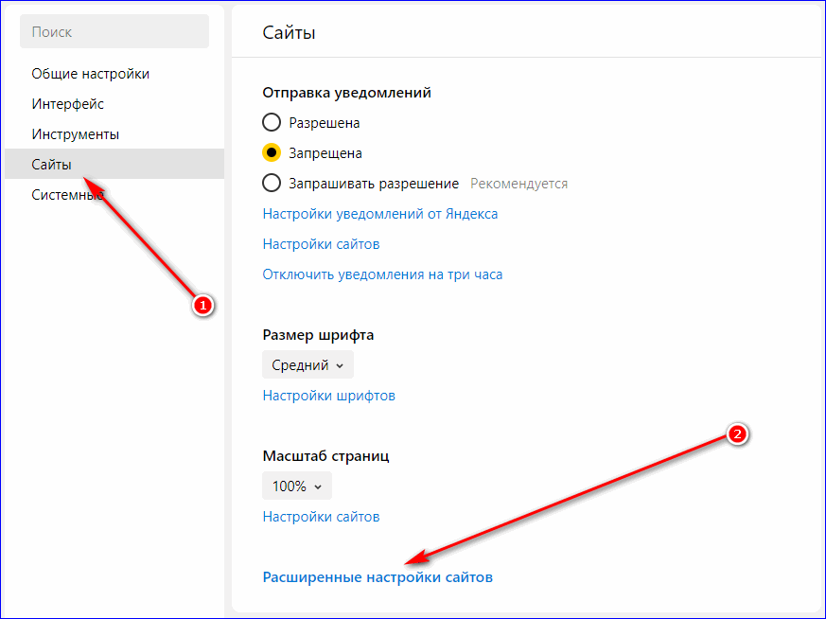Viewport: 826px width, 619px height.
Task: Click the red marker numbered 1
Action: [201, 305]
